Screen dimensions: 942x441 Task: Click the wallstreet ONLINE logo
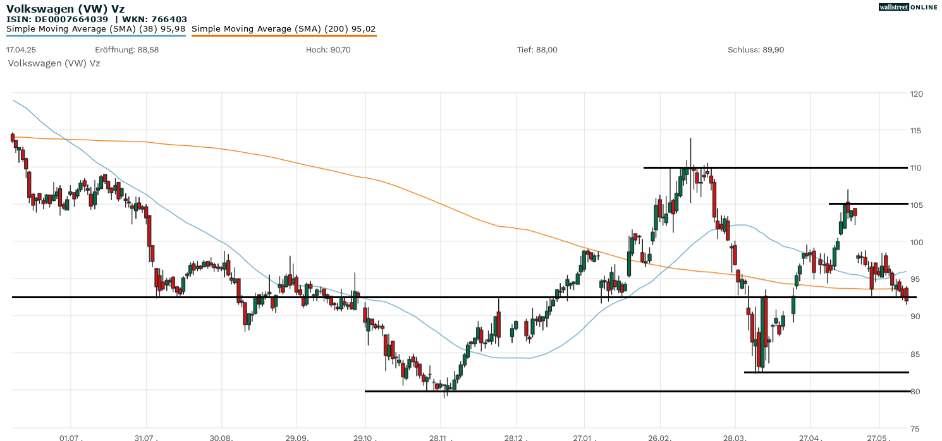pyautogui.click(x=908, y=7)
